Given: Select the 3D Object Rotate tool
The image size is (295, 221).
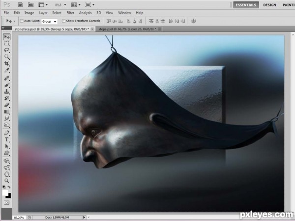Looking at the screenshot, I should click(x=7, y=161).
